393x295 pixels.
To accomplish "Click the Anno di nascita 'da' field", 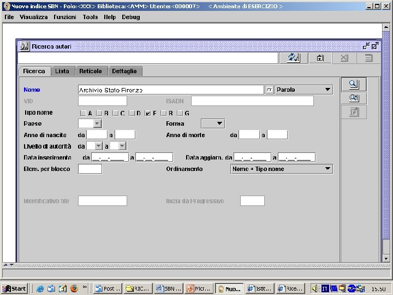I will click(97, 135).
